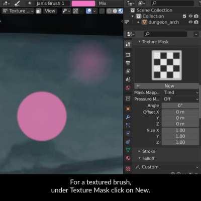Click the Size Y value field

click(180, 136)
